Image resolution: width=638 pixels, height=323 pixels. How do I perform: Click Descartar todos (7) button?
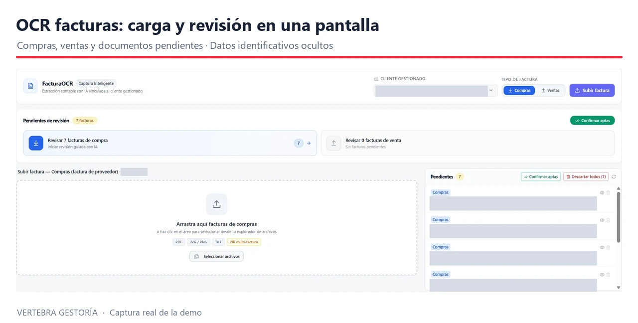click(586, 176)
